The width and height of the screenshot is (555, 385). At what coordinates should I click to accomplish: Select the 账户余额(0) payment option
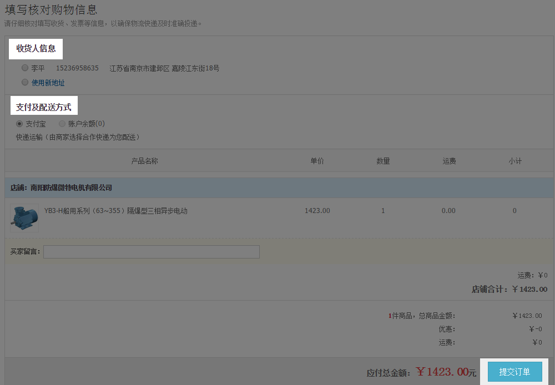click(x=62, y=124)
